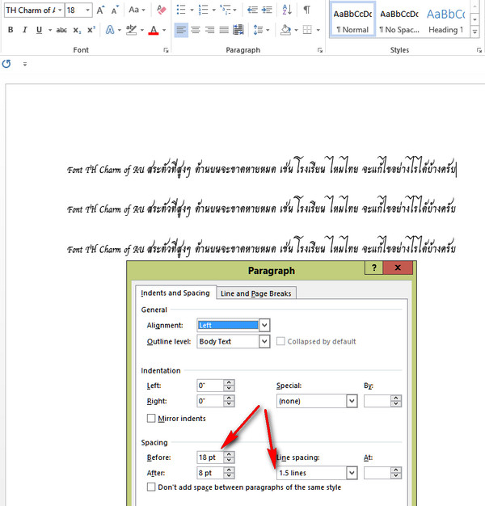Open the Alignment dropdown
Screen dimensions: 485x506
[264, 325]
